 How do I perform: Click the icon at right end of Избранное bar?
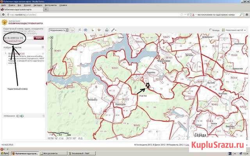pyautogui.click(x=43, y=116)
